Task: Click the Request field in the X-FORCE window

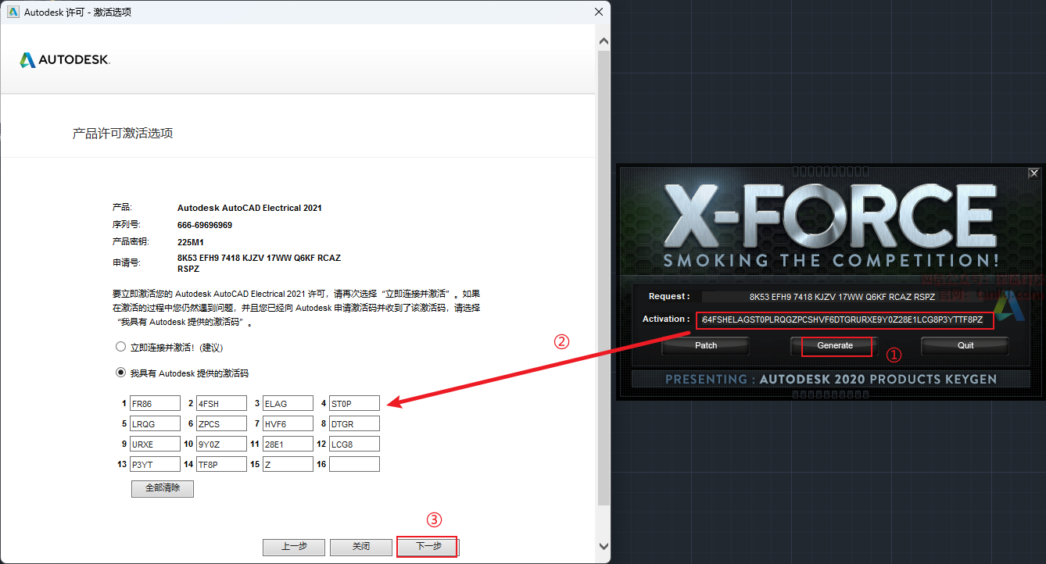Action: [842, 297]
